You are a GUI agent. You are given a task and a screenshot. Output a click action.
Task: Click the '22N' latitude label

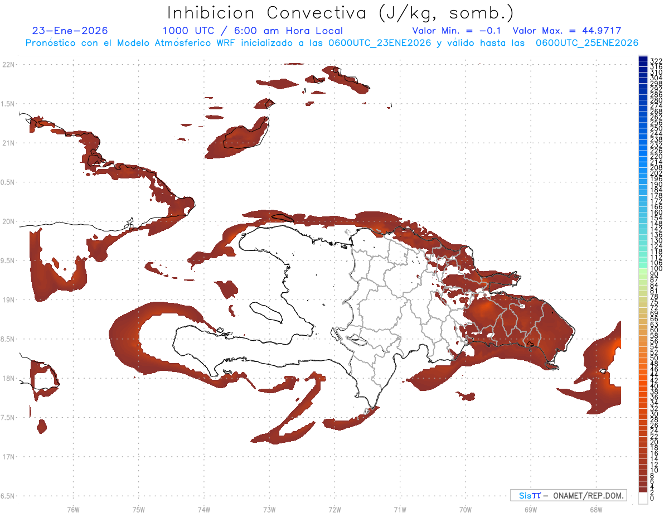point(8,64)
